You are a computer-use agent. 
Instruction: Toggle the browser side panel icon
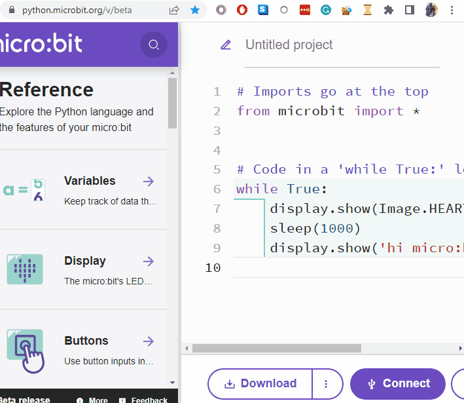(x=410, y=10)
